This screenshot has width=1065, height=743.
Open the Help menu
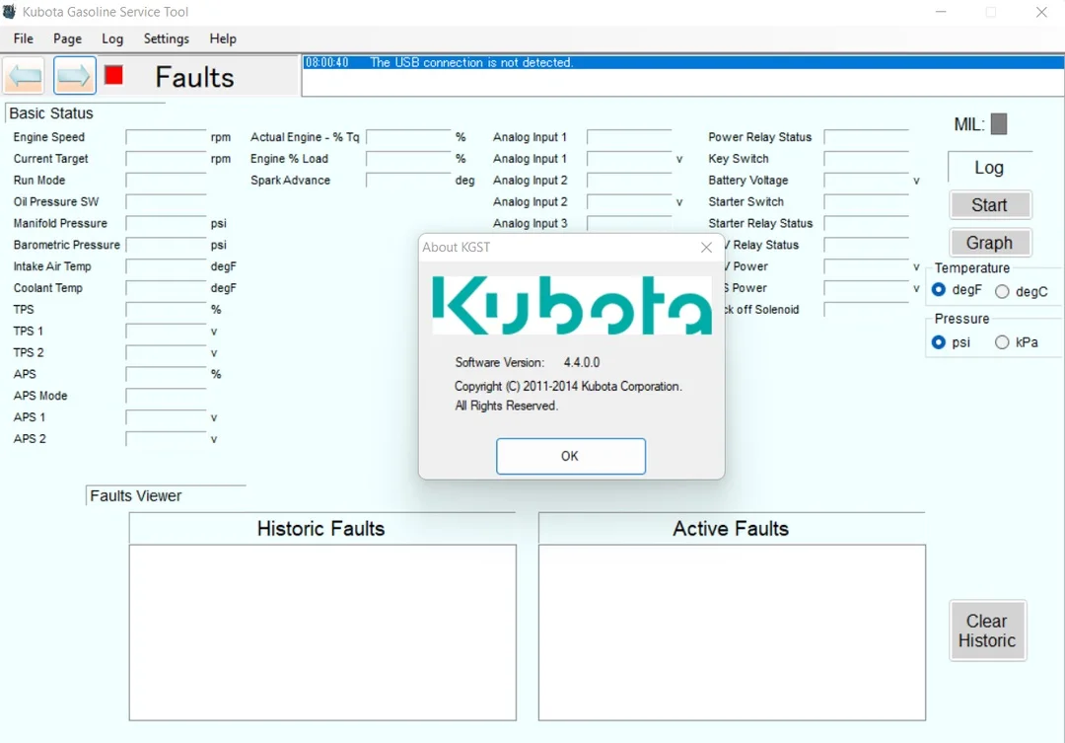tap(223, 38)
